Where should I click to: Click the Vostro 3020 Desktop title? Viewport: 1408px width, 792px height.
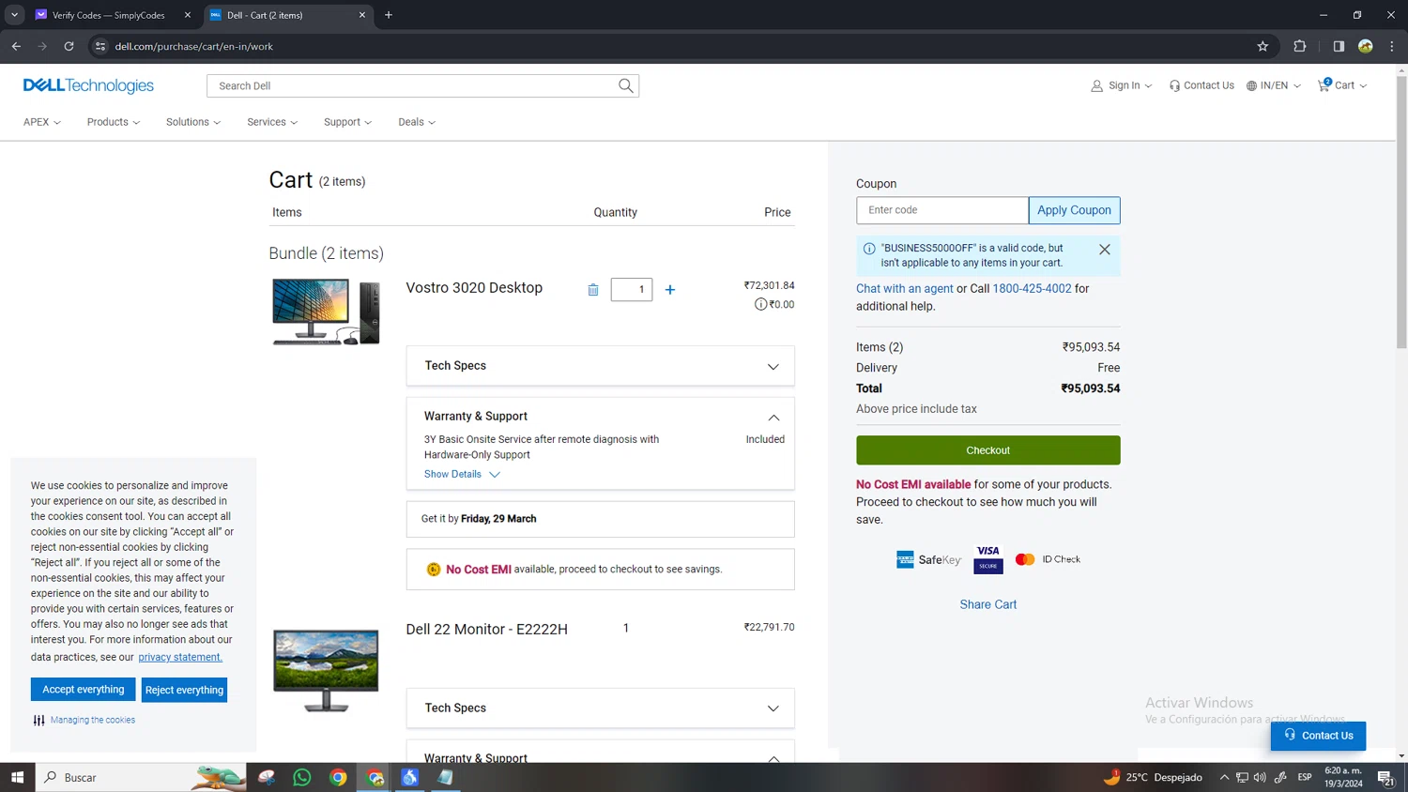click(x=474, y=288)
